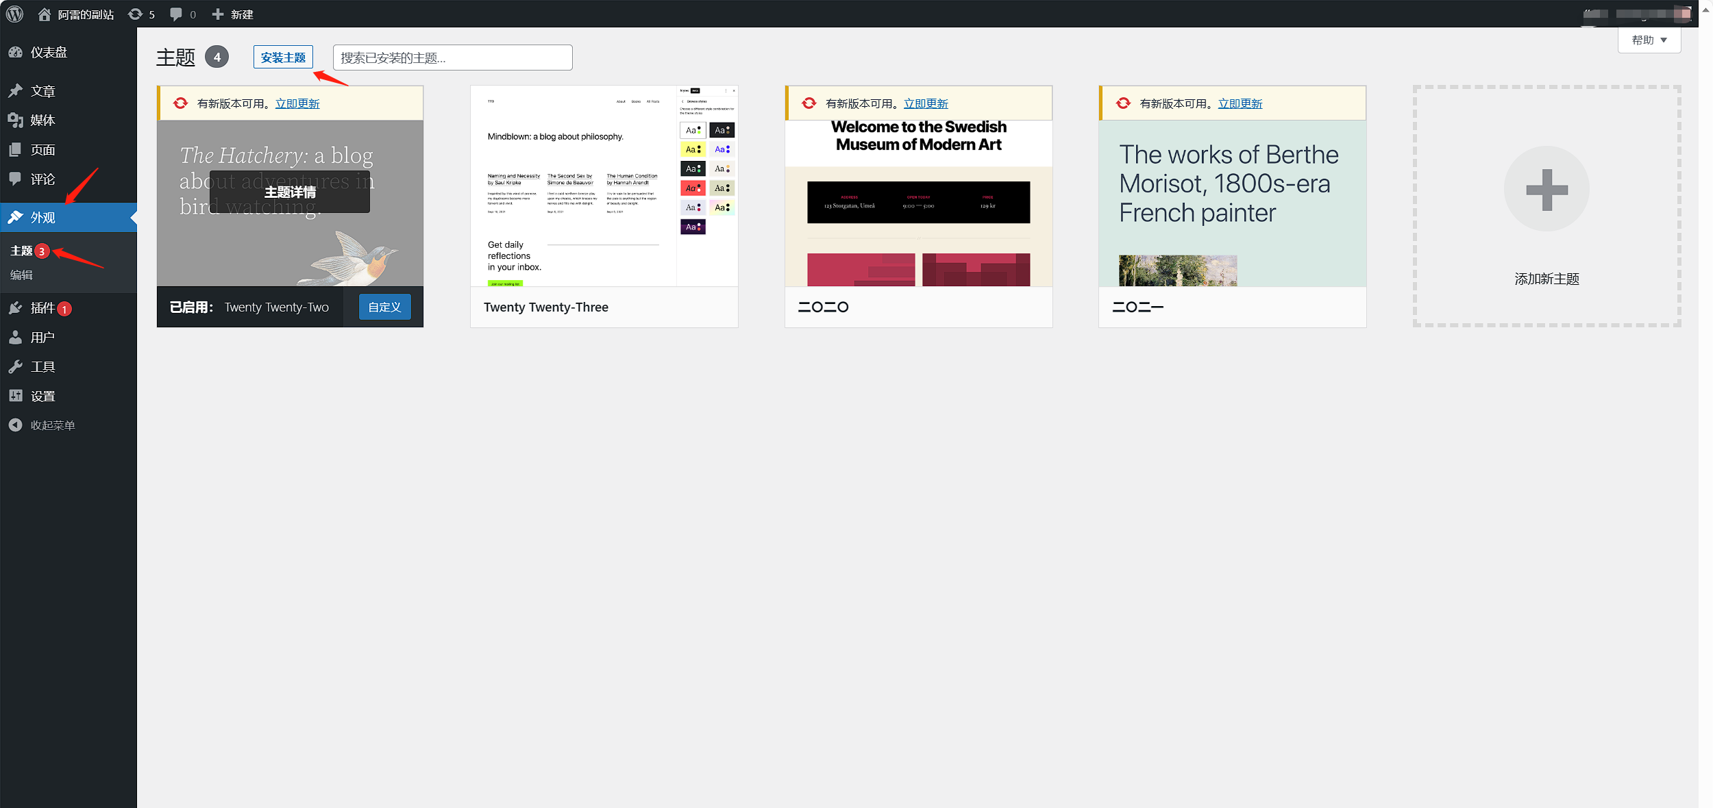1713x808 pixels.
Task: Open the 用户 users menu
Action: 42,338
